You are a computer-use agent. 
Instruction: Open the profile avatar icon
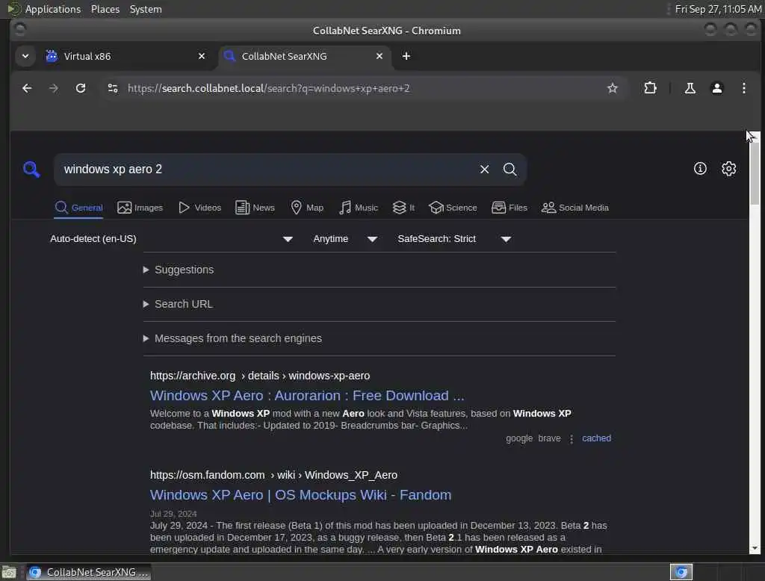click(716, 88)
